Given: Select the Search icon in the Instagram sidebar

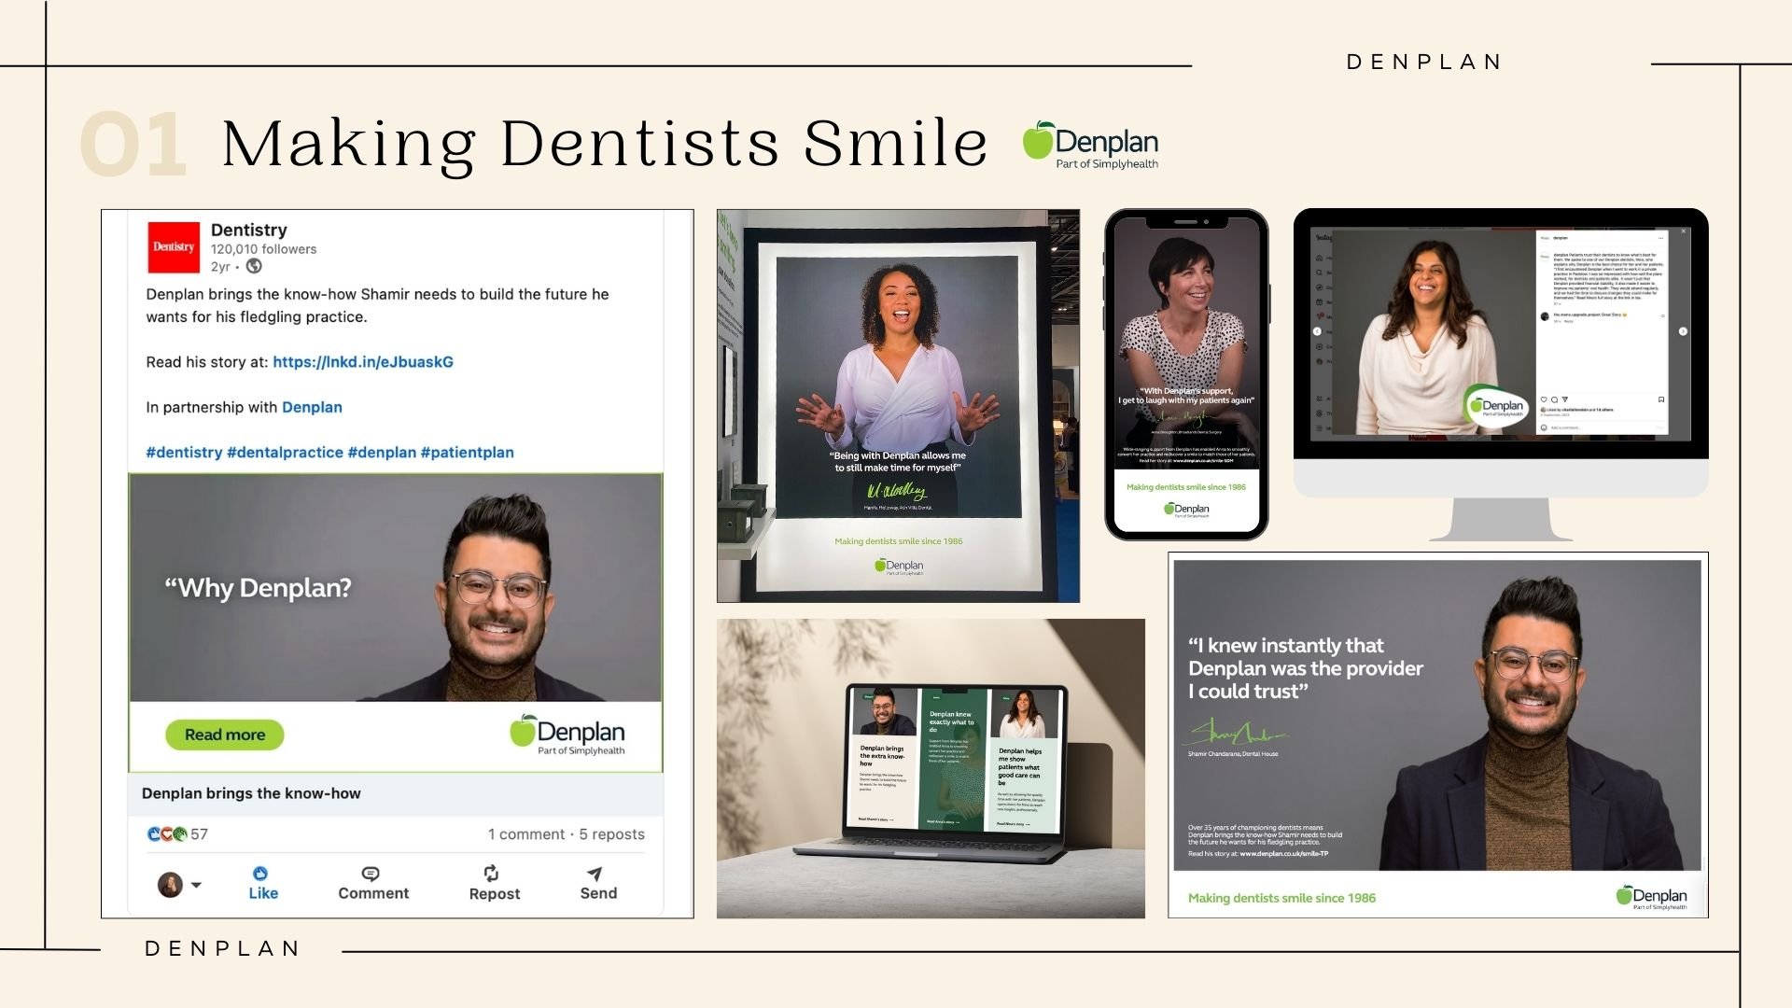Looking at the screenshot, I should (1320, 273).
